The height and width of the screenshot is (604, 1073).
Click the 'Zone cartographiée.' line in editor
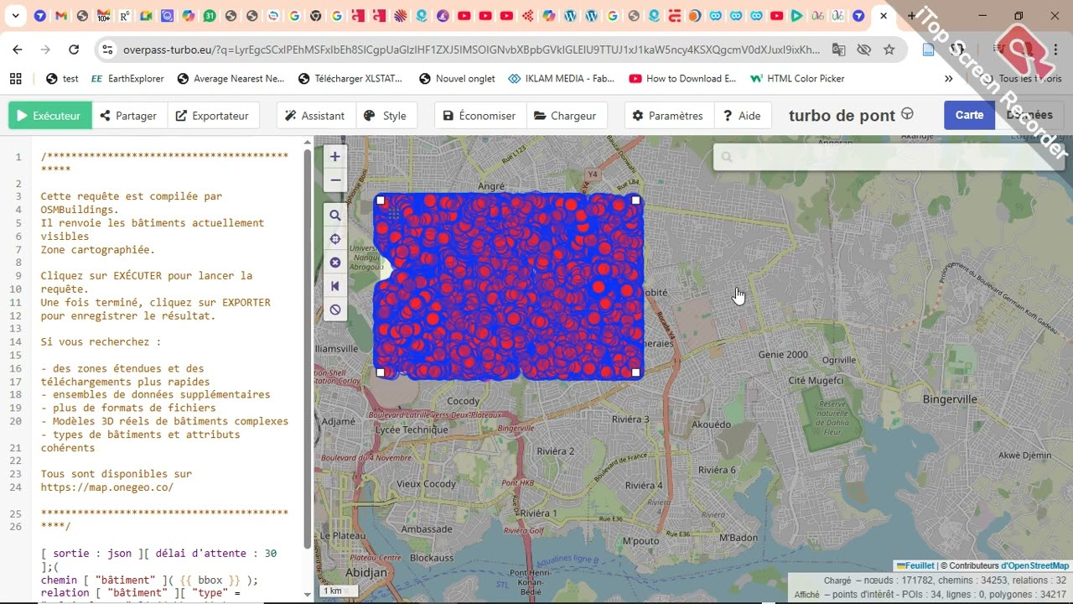click(97, 249)
